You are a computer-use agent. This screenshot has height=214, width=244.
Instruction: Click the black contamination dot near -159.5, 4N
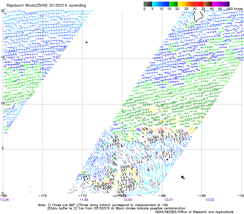[x=167, y=159]
